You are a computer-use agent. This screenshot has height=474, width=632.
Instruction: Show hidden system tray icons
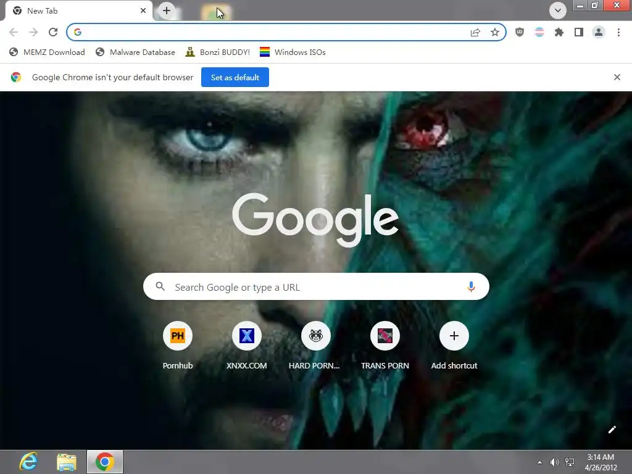click(539, 462)
